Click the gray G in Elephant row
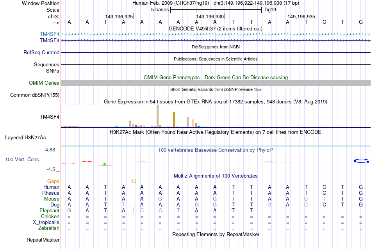The width and height of the screenshot is (371, 249). pyautogui.click(x=69, y=210)
